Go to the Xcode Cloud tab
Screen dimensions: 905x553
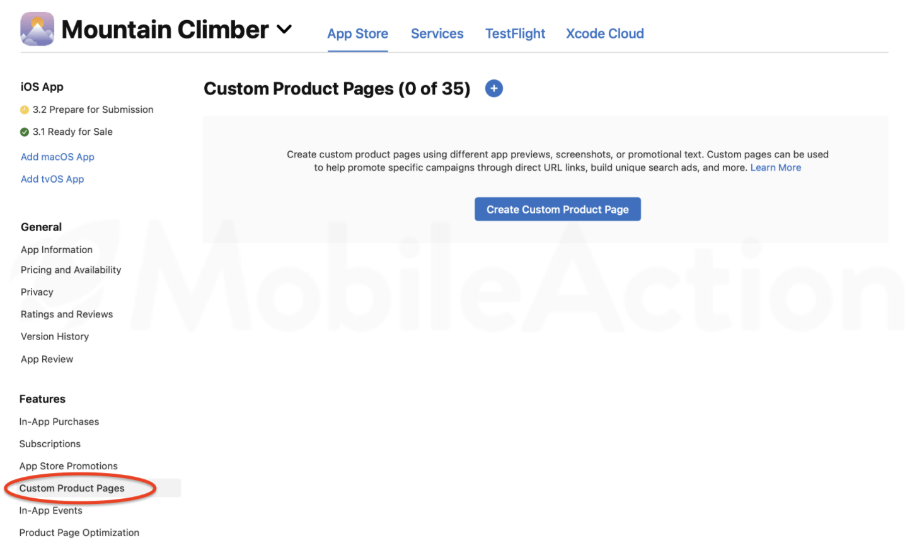coord(604,34)
